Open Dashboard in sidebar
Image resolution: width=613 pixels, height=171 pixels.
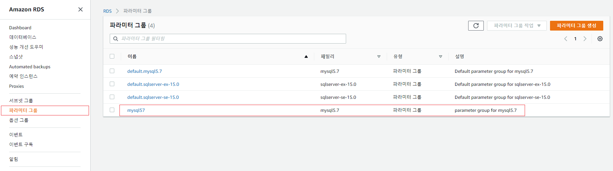(20, 28)
